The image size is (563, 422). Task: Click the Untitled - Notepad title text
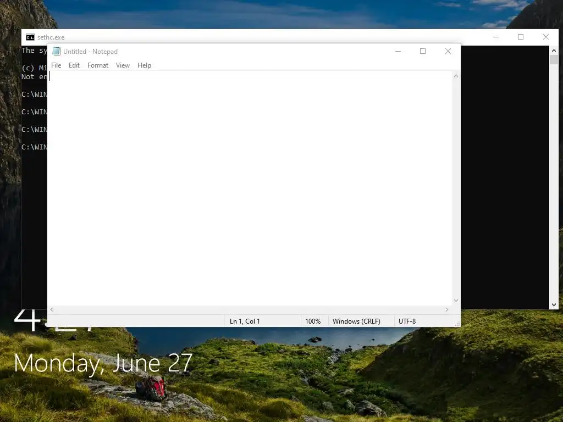click(91, 52)
